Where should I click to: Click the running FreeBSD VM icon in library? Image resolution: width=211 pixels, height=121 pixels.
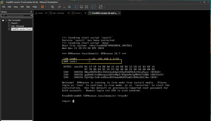click(9, 29)
